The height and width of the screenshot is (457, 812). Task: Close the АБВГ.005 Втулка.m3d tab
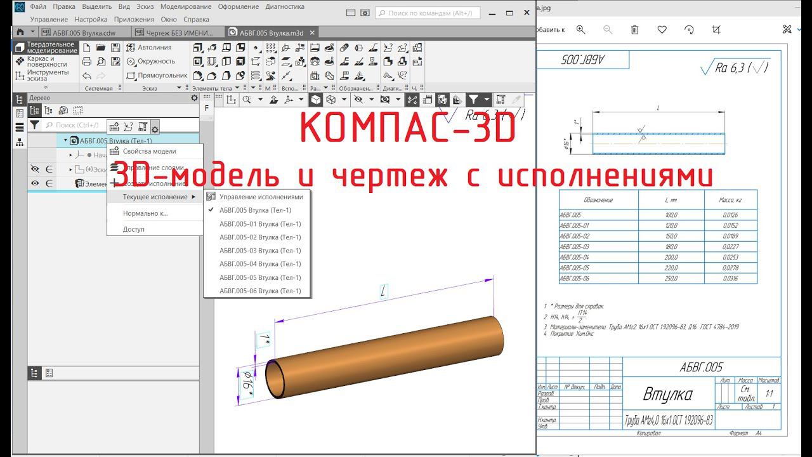pos(311,32)
